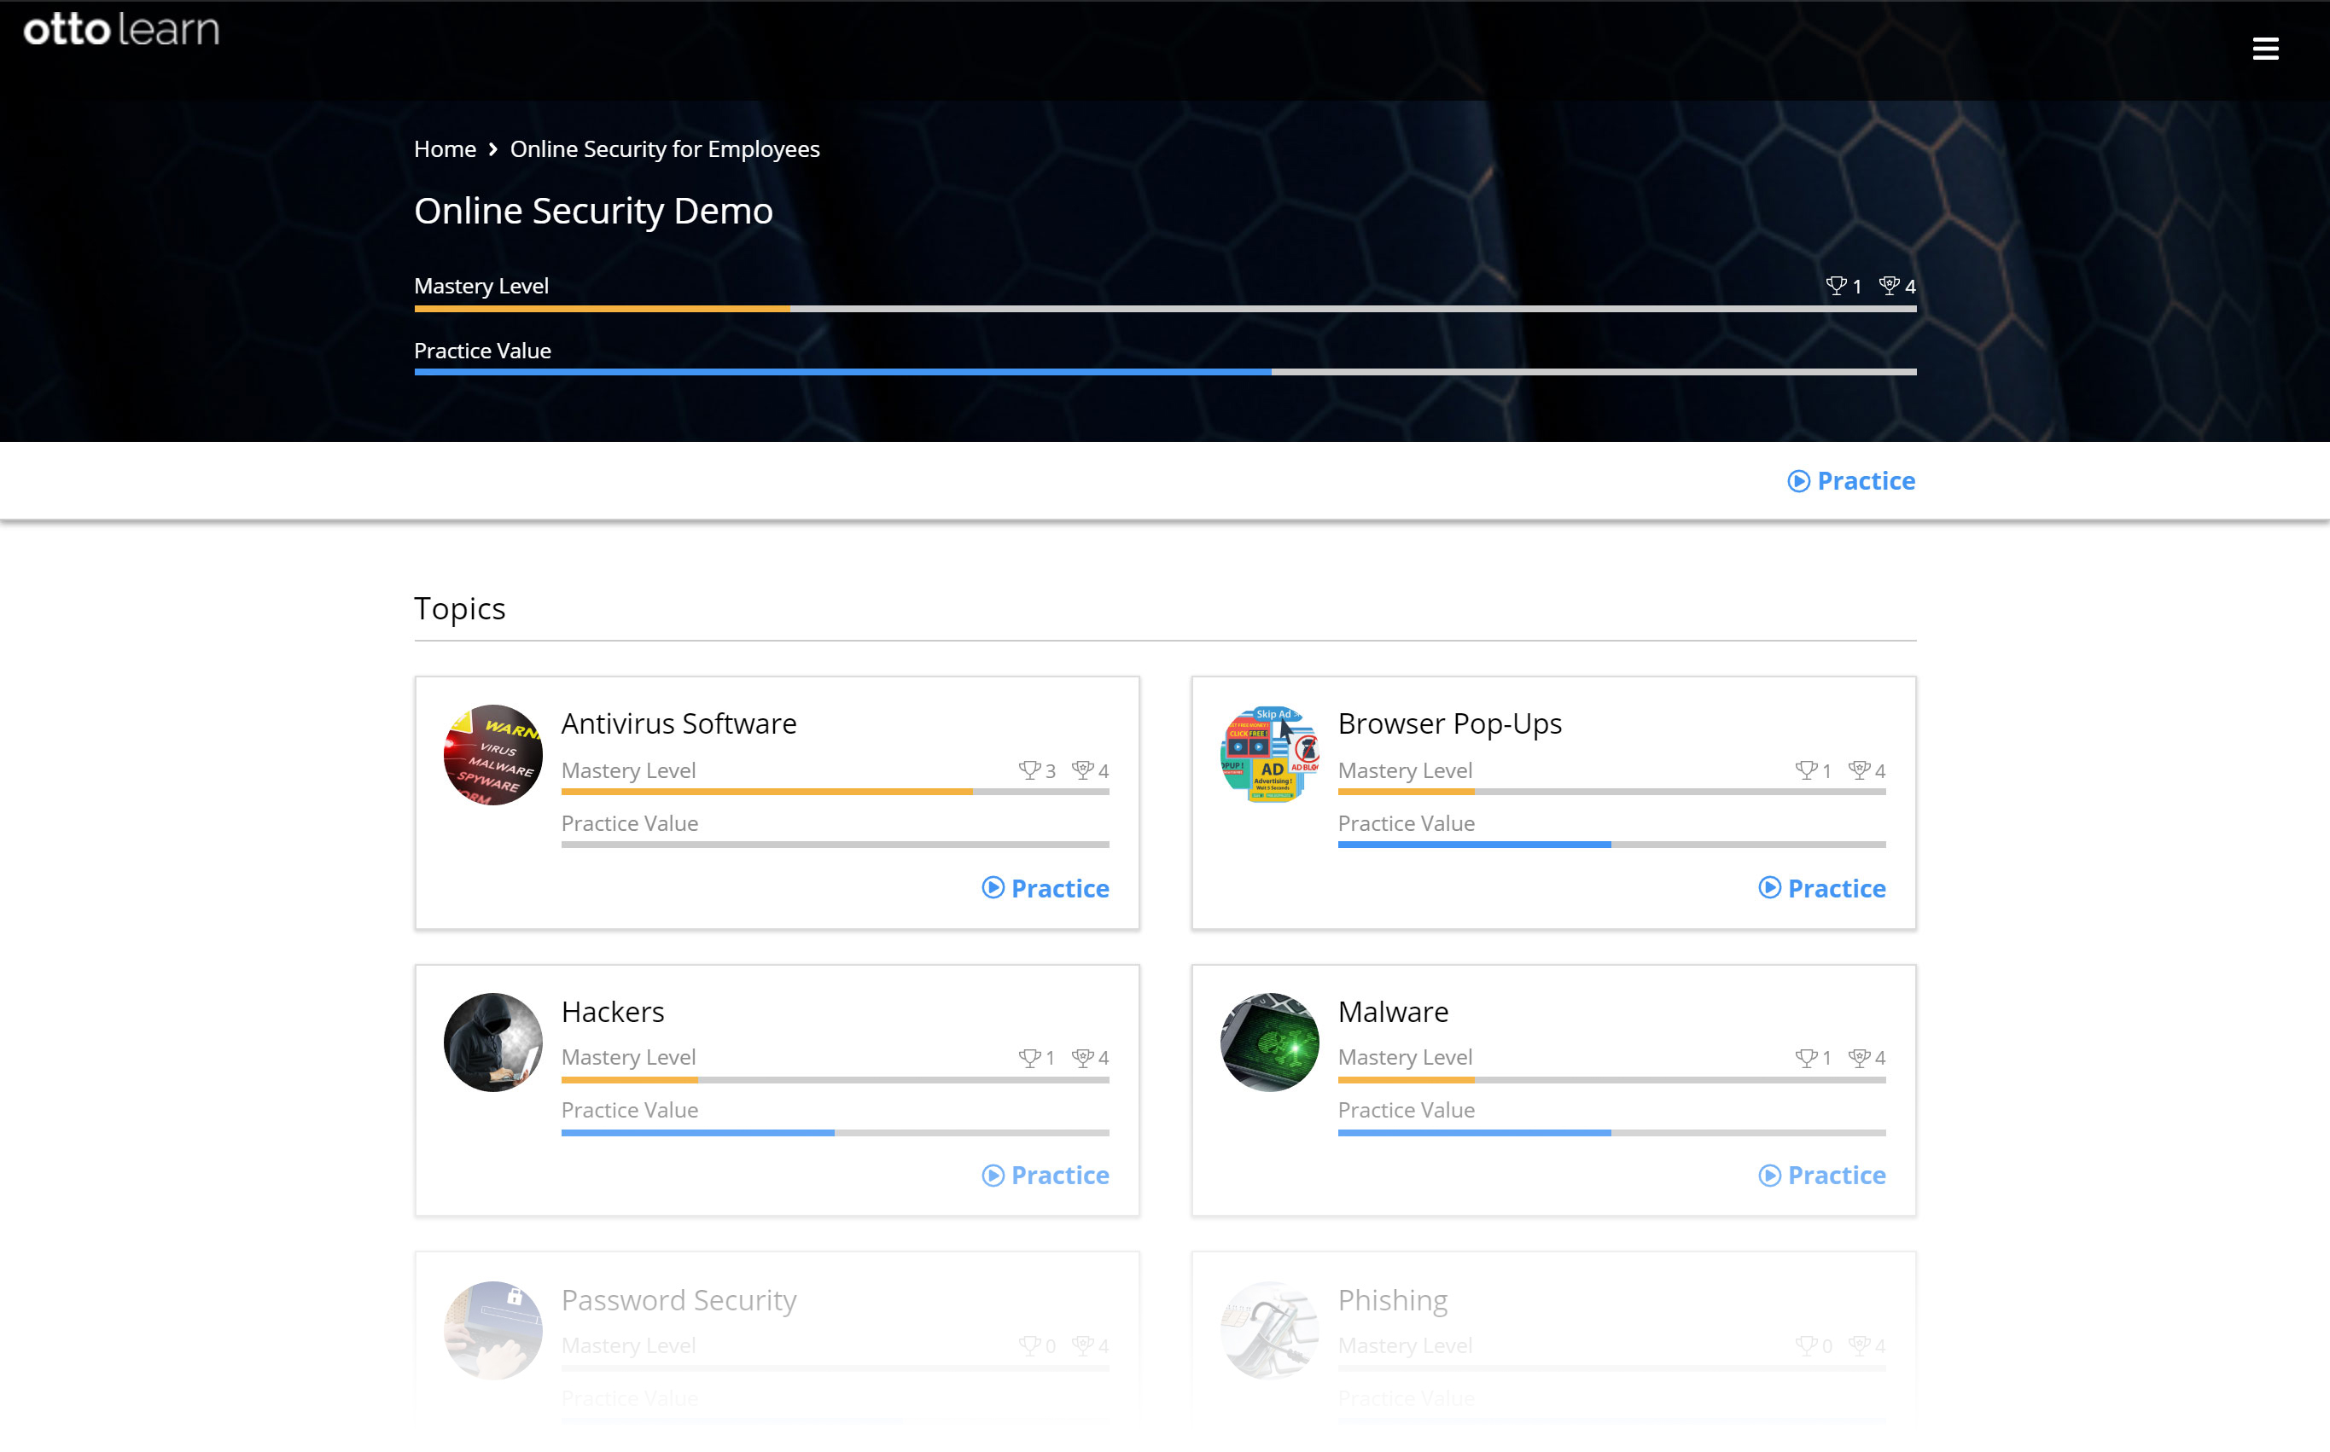Click main Practice play icon
The height and width of the screenshot is (1452, 2330).
tap(1798, 481)
